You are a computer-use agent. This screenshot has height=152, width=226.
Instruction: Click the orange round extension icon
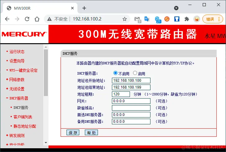click(x=167, y=19)
